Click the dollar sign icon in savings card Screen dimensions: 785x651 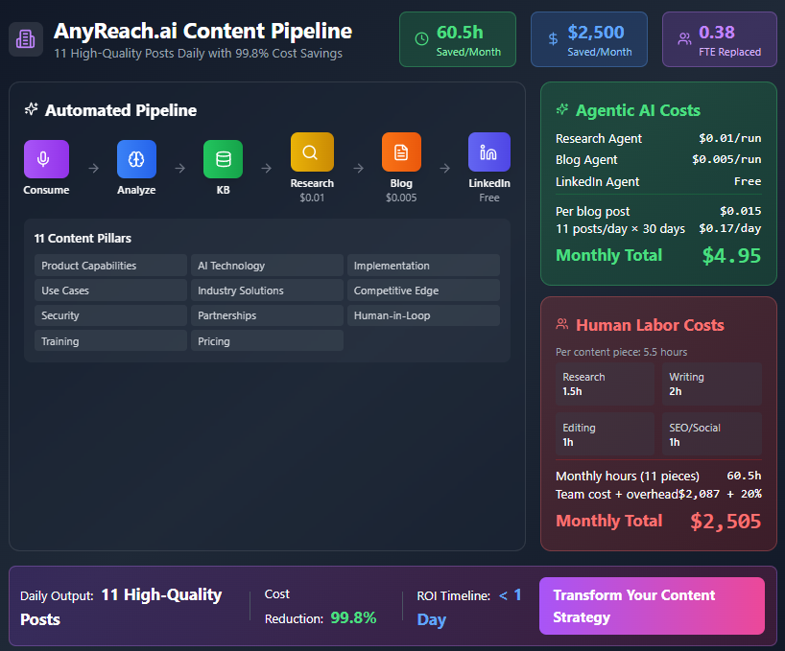pos(553,39)
